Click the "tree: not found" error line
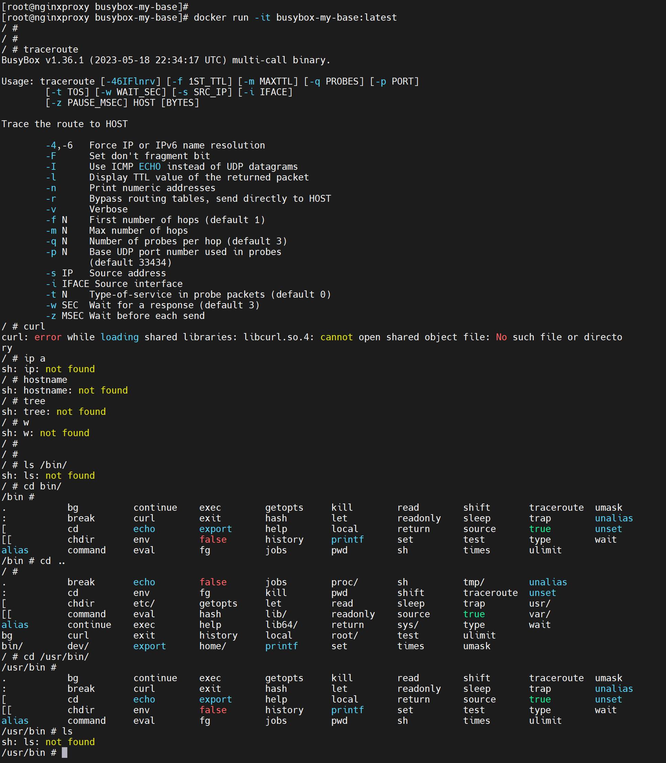 tap(54, 412)
